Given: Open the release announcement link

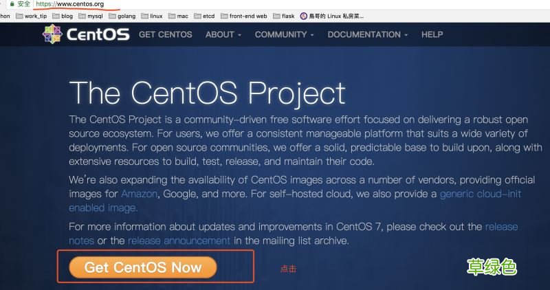Looking at the screenshot, I should tap(179, 241).
